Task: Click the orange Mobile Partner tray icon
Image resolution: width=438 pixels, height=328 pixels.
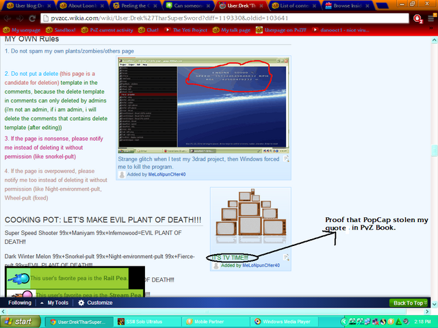Action: pyautogui.click(x=391, y=322)
